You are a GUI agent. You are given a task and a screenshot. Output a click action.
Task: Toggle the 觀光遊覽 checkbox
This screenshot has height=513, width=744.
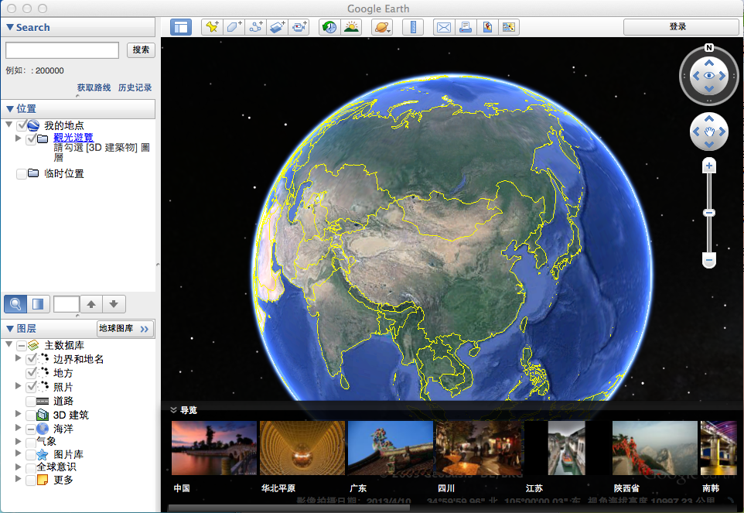point(31,139)
